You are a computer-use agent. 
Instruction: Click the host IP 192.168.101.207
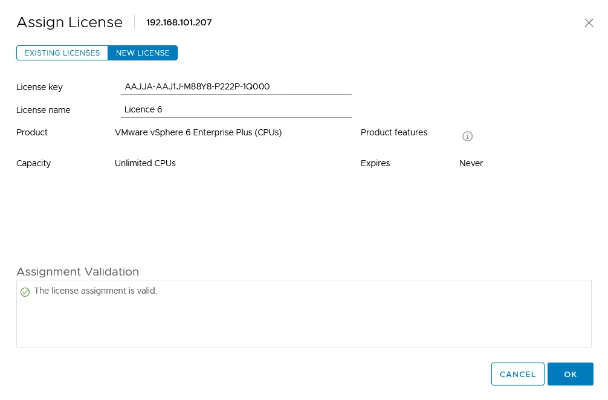tap(179, 23)
